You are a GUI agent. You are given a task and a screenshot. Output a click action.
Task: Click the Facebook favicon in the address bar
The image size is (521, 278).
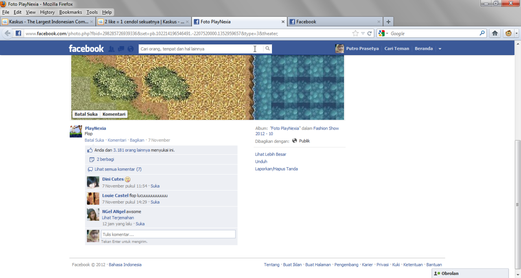18,33
